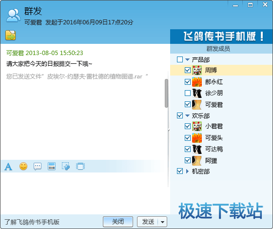The width and height of the screenshot is (273, 229).
Task: Click message text 请大家把今天的日报提交一下哦~
Action: (x=49, y=64)
